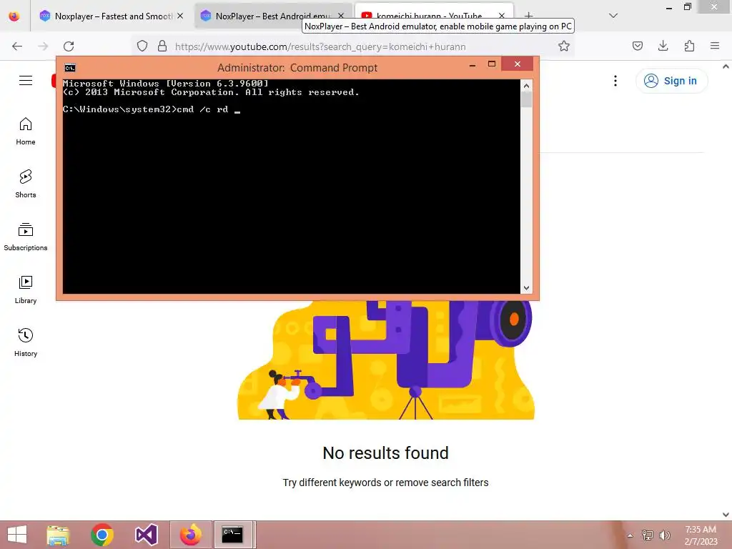Save page to Pocket
The height and width of the screenshot is (549, 732).
click(x=637, y=46)
